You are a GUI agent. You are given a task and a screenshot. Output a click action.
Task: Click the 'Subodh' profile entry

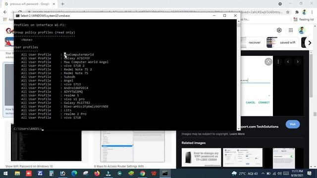click(x=69, y=77)
